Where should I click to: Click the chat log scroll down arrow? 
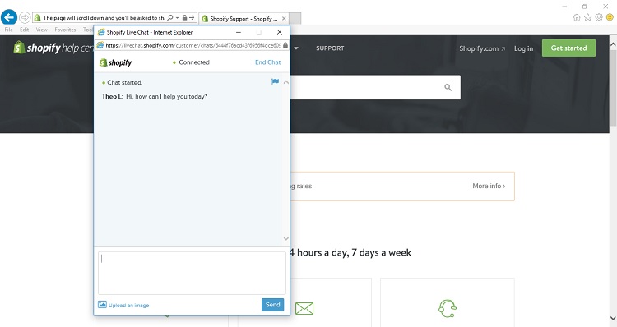[x=286, y=238]
